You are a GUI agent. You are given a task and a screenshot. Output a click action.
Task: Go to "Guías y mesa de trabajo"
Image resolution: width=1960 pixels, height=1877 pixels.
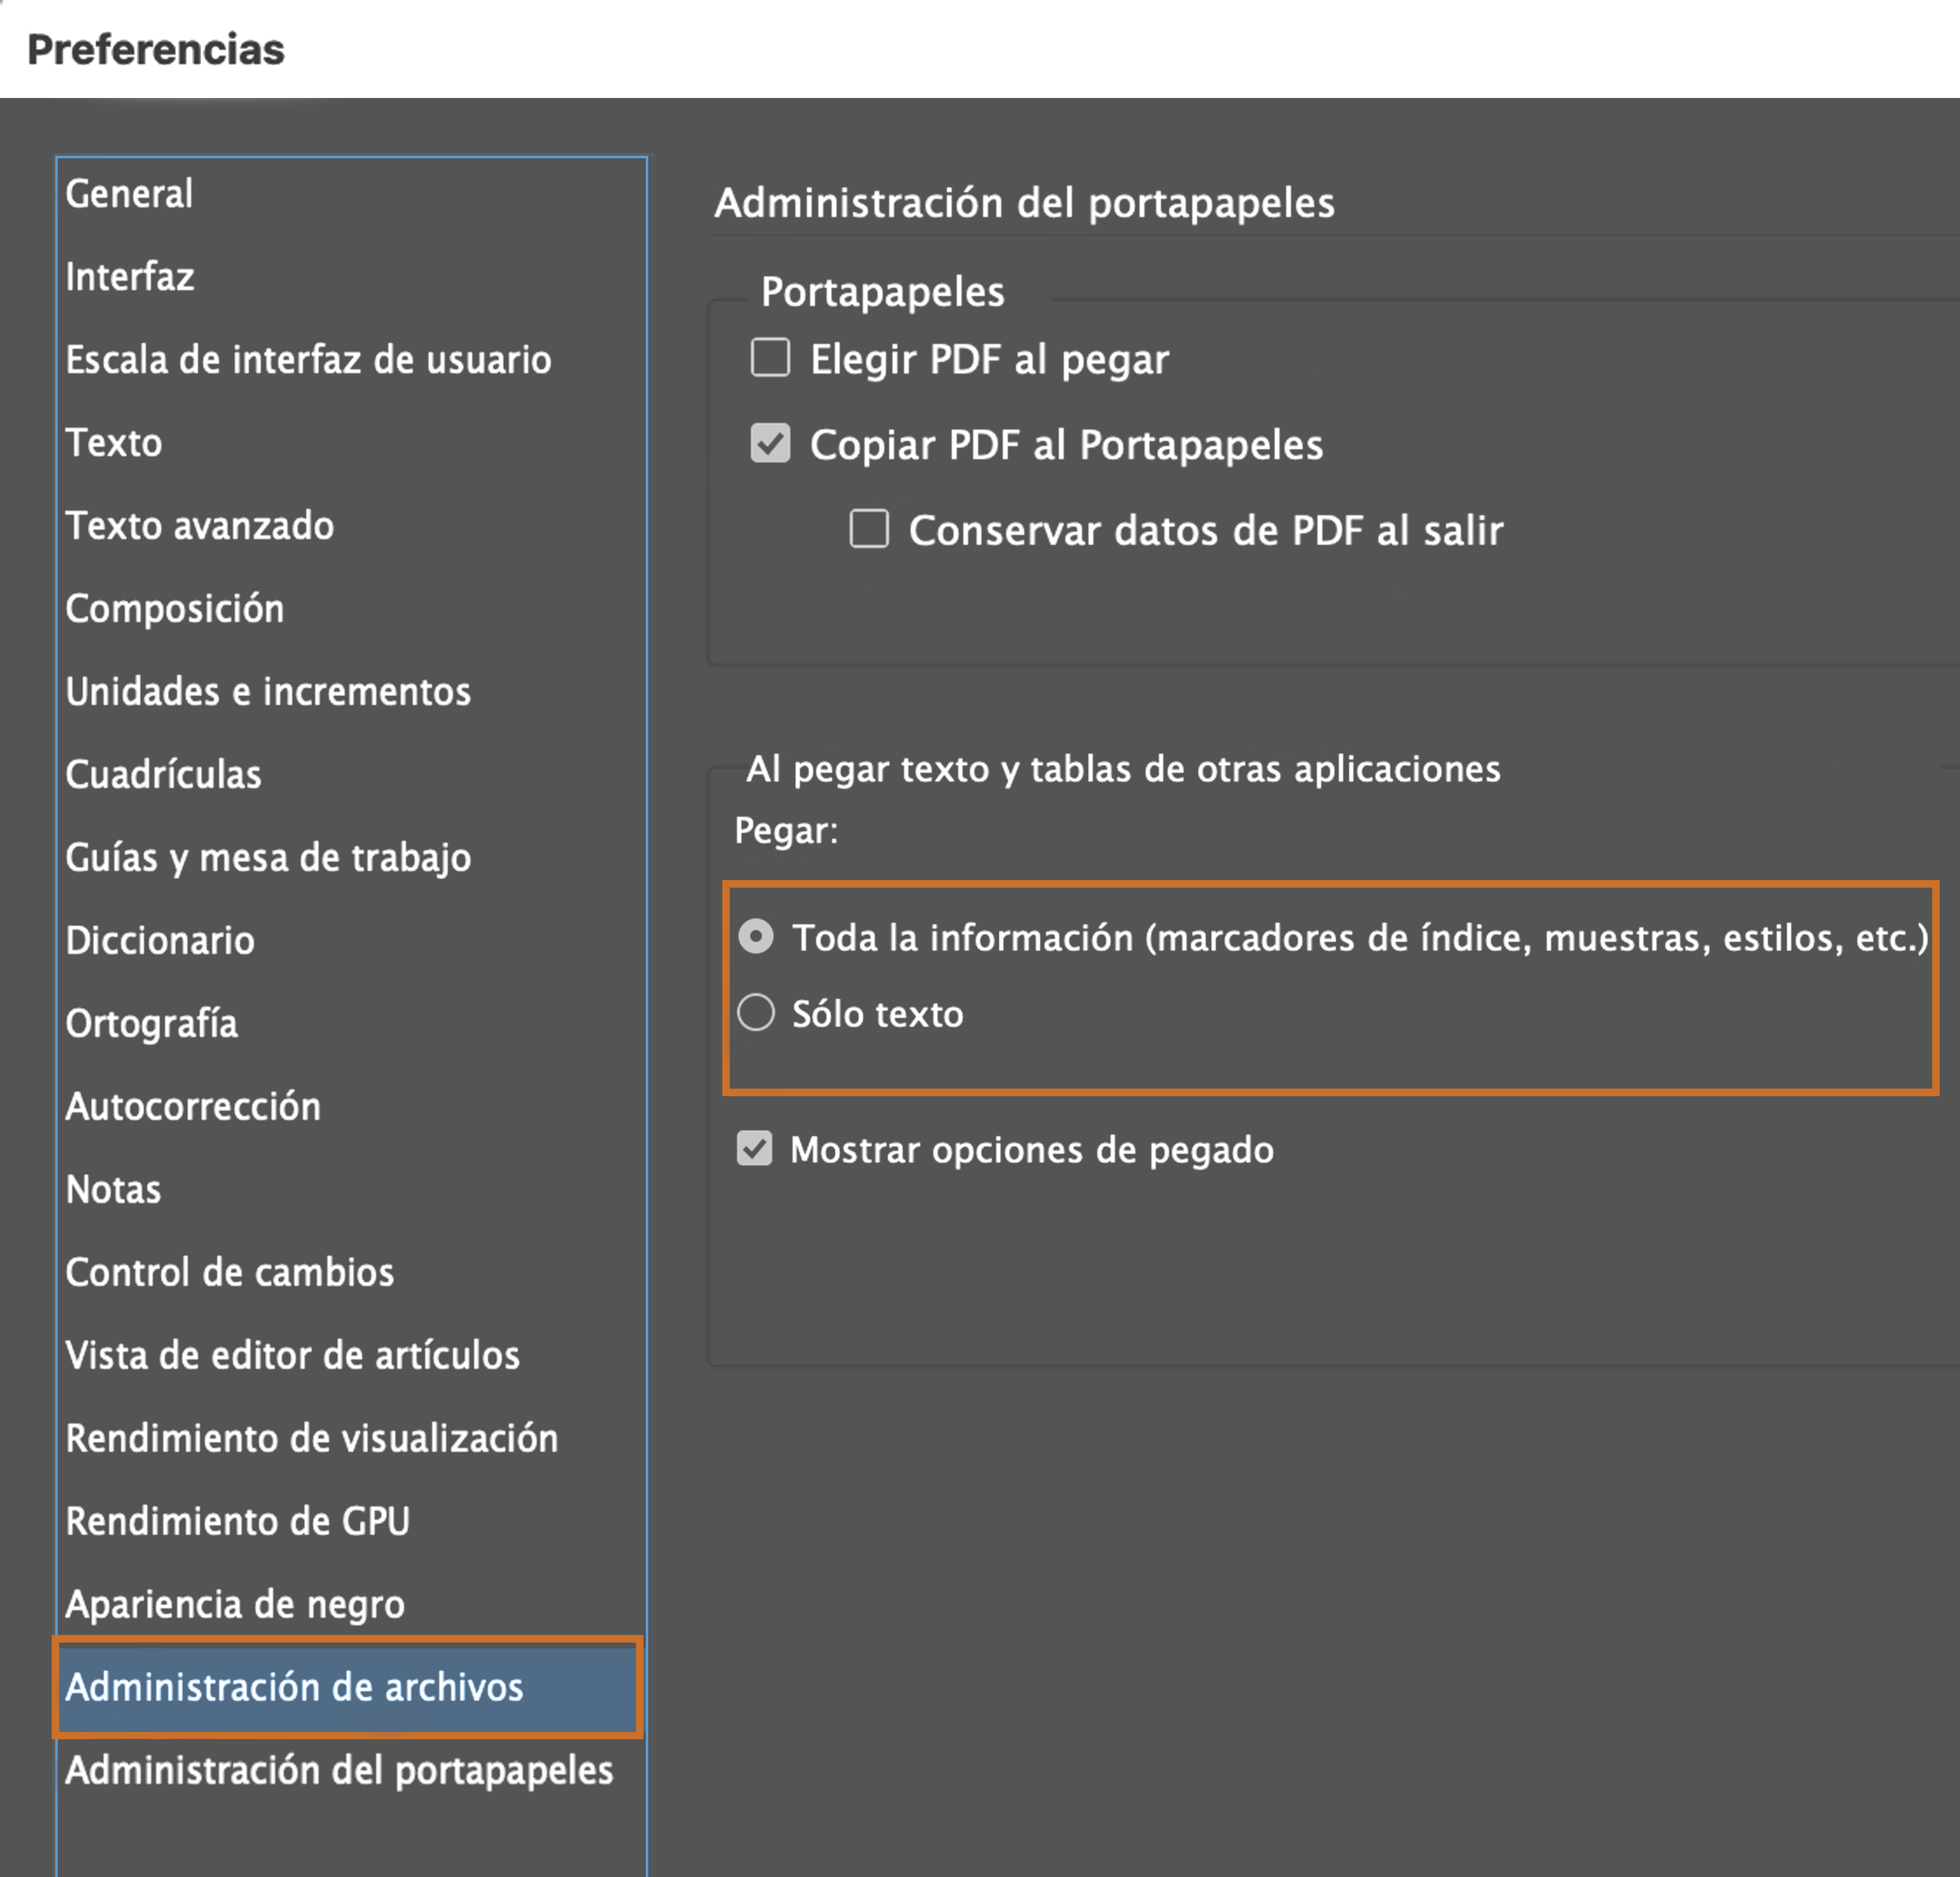coord(268,857)
